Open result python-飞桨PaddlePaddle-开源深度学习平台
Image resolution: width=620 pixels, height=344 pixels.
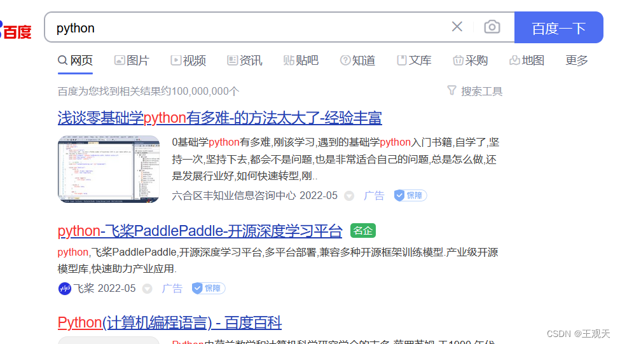pos(200,231)
